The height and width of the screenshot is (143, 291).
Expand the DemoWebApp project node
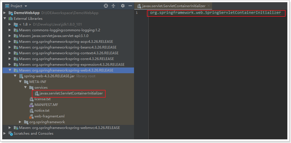coord(5,13)
